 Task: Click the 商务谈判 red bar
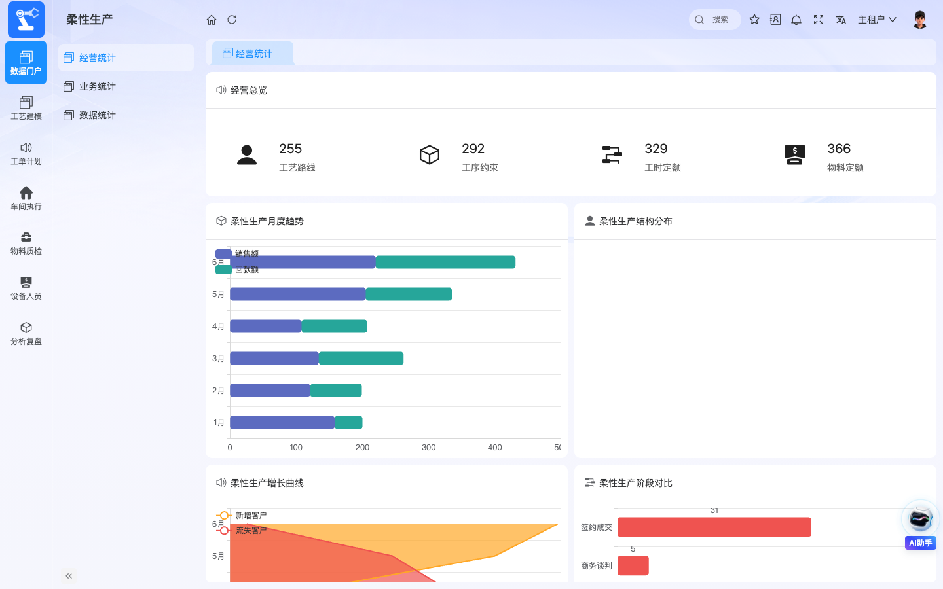point(633,565)
